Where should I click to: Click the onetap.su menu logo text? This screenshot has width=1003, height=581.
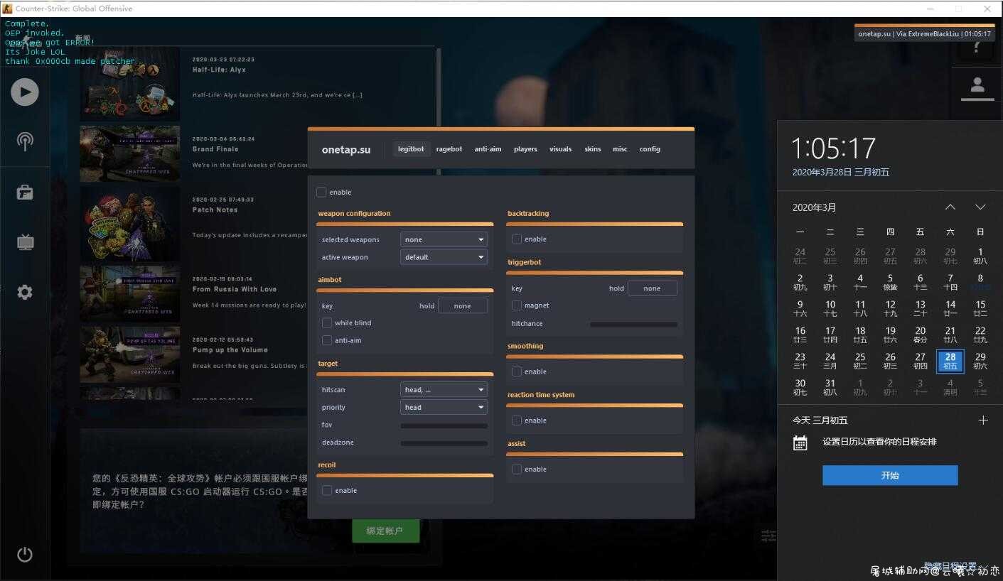point(346,150)
